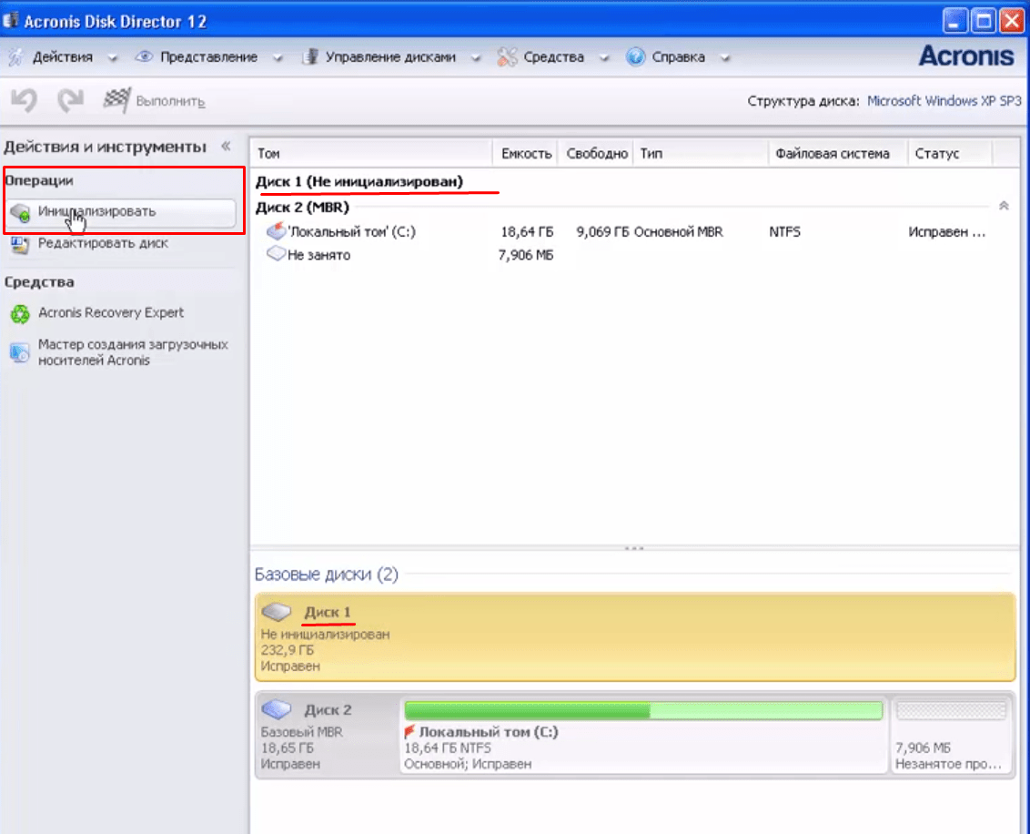Collapse the Disk 2 (MBR) volume group
Screen dimensions: 1030x834
(1004, 207)
